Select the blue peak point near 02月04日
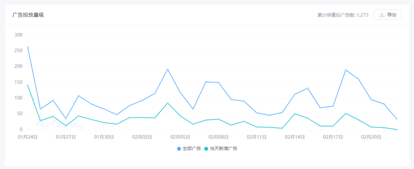The image size is (414, 169). (168, 69)
